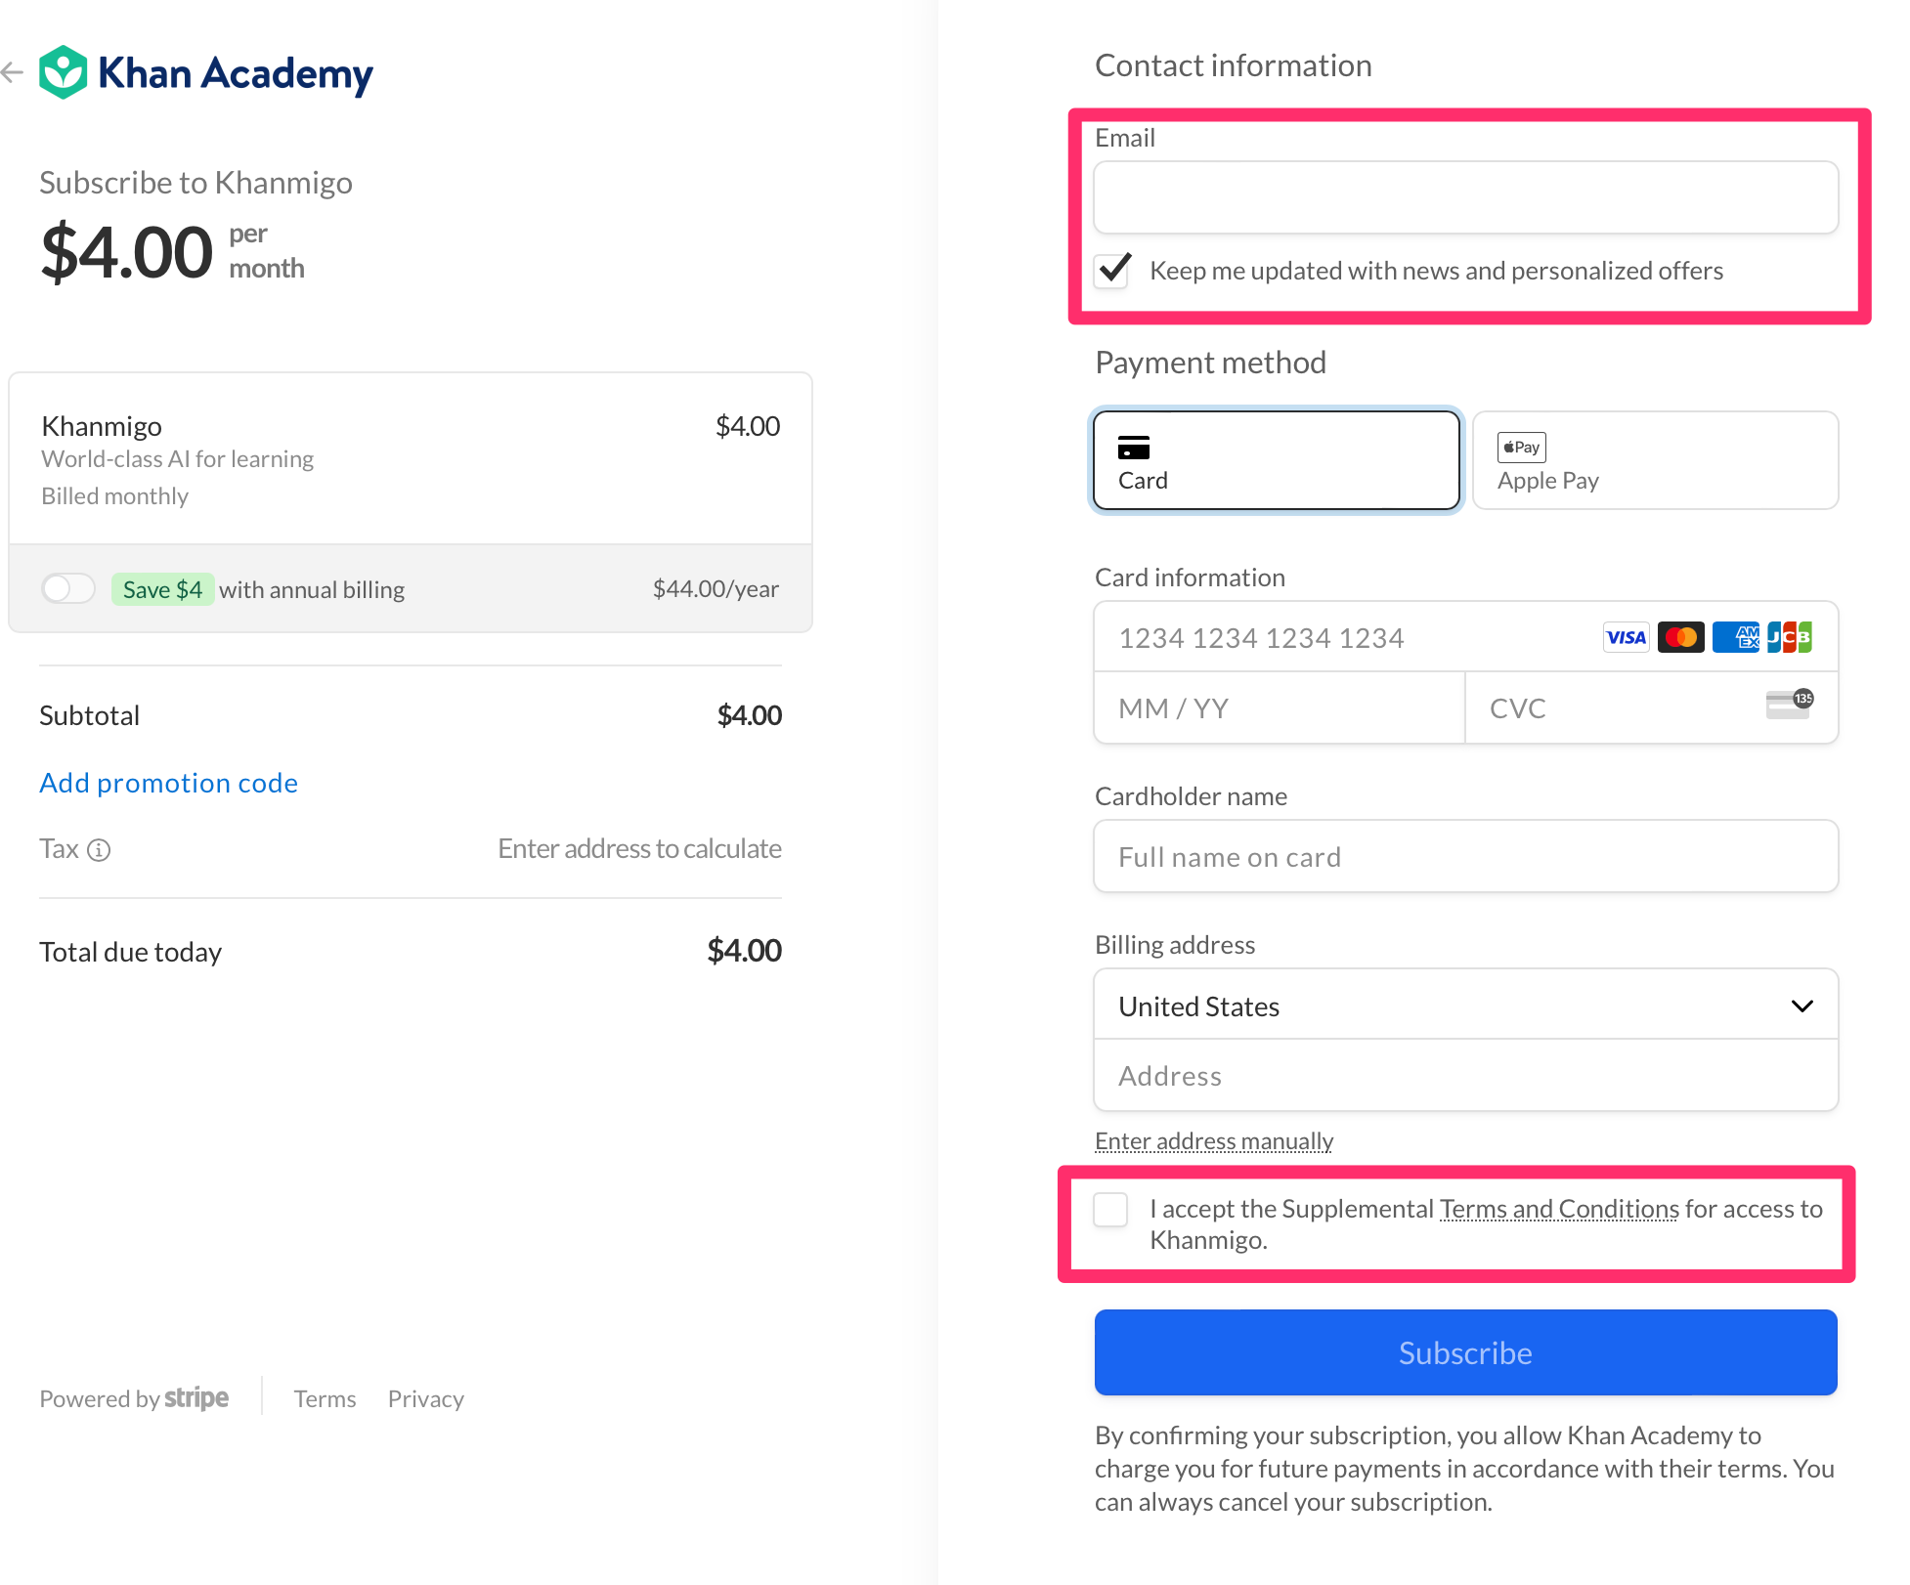Click the back arrow icon
Viewport: 1910px width, 1585px height.
coord(13,71)
